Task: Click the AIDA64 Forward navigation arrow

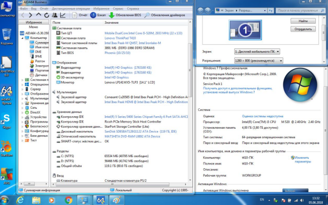Action: click(x=31, y=15)
